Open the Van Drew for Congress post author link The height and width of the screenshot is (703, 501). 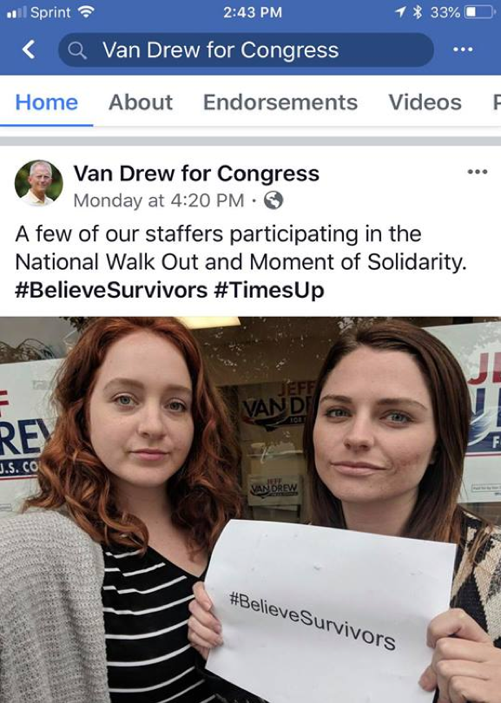click(x=196, y=173)
